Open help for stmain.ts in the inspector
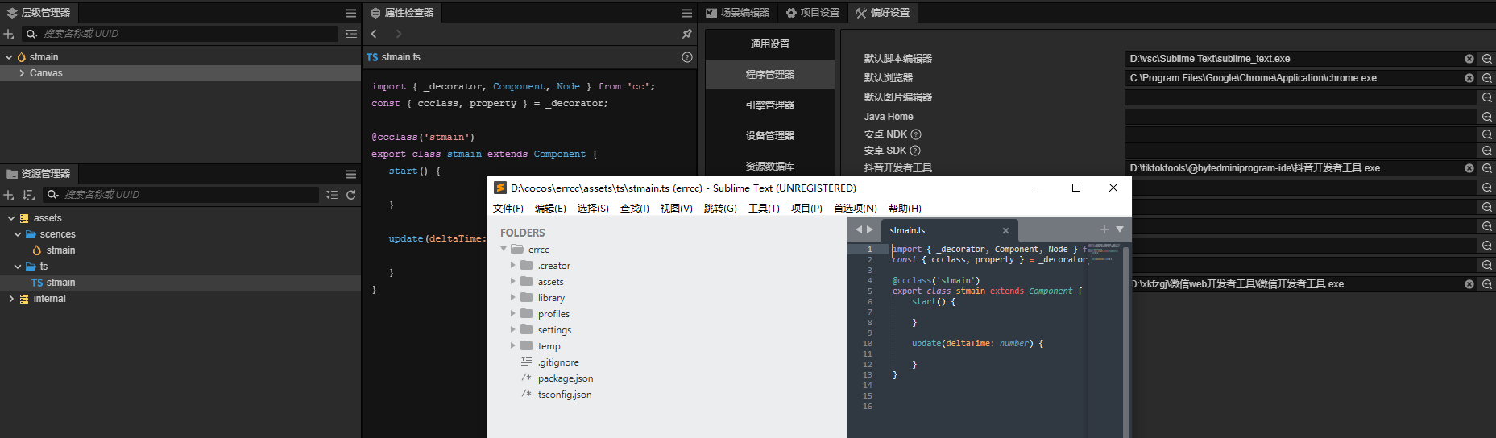Viewport: 1496px width, 438px height. [x=687, y=57]
